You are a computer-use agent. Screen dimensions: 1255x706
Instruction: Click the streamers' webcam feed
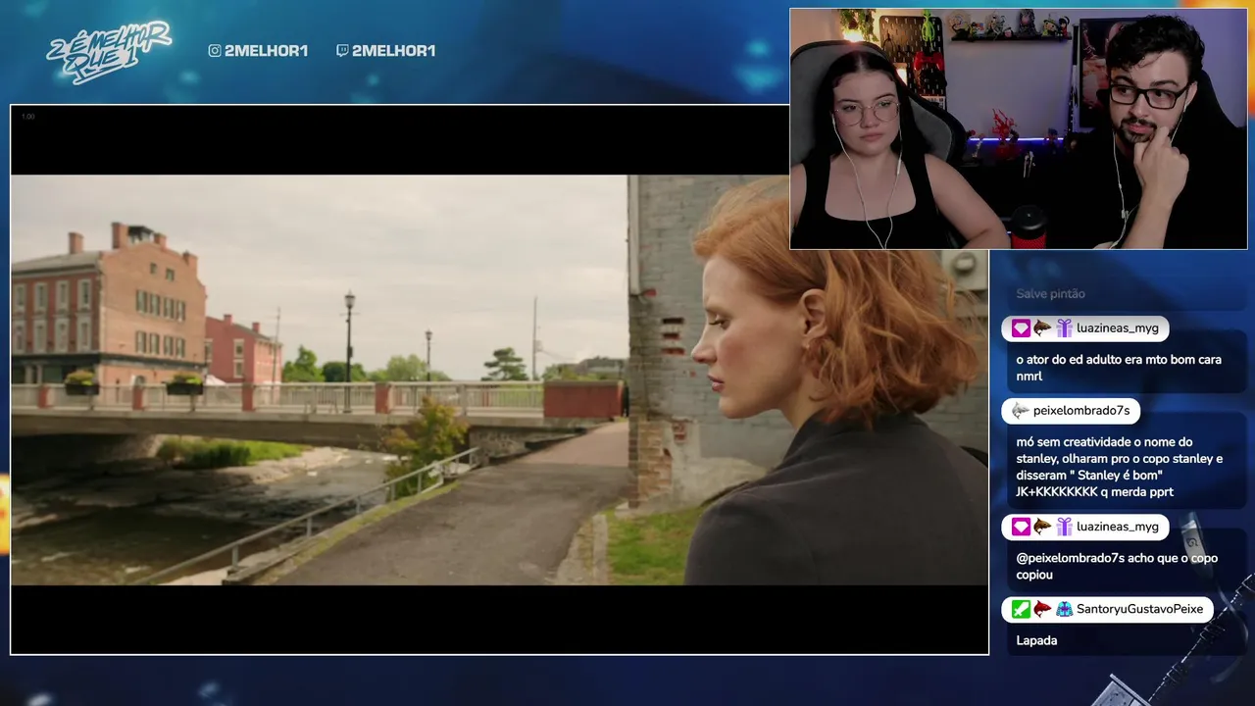coord(1019,128)
